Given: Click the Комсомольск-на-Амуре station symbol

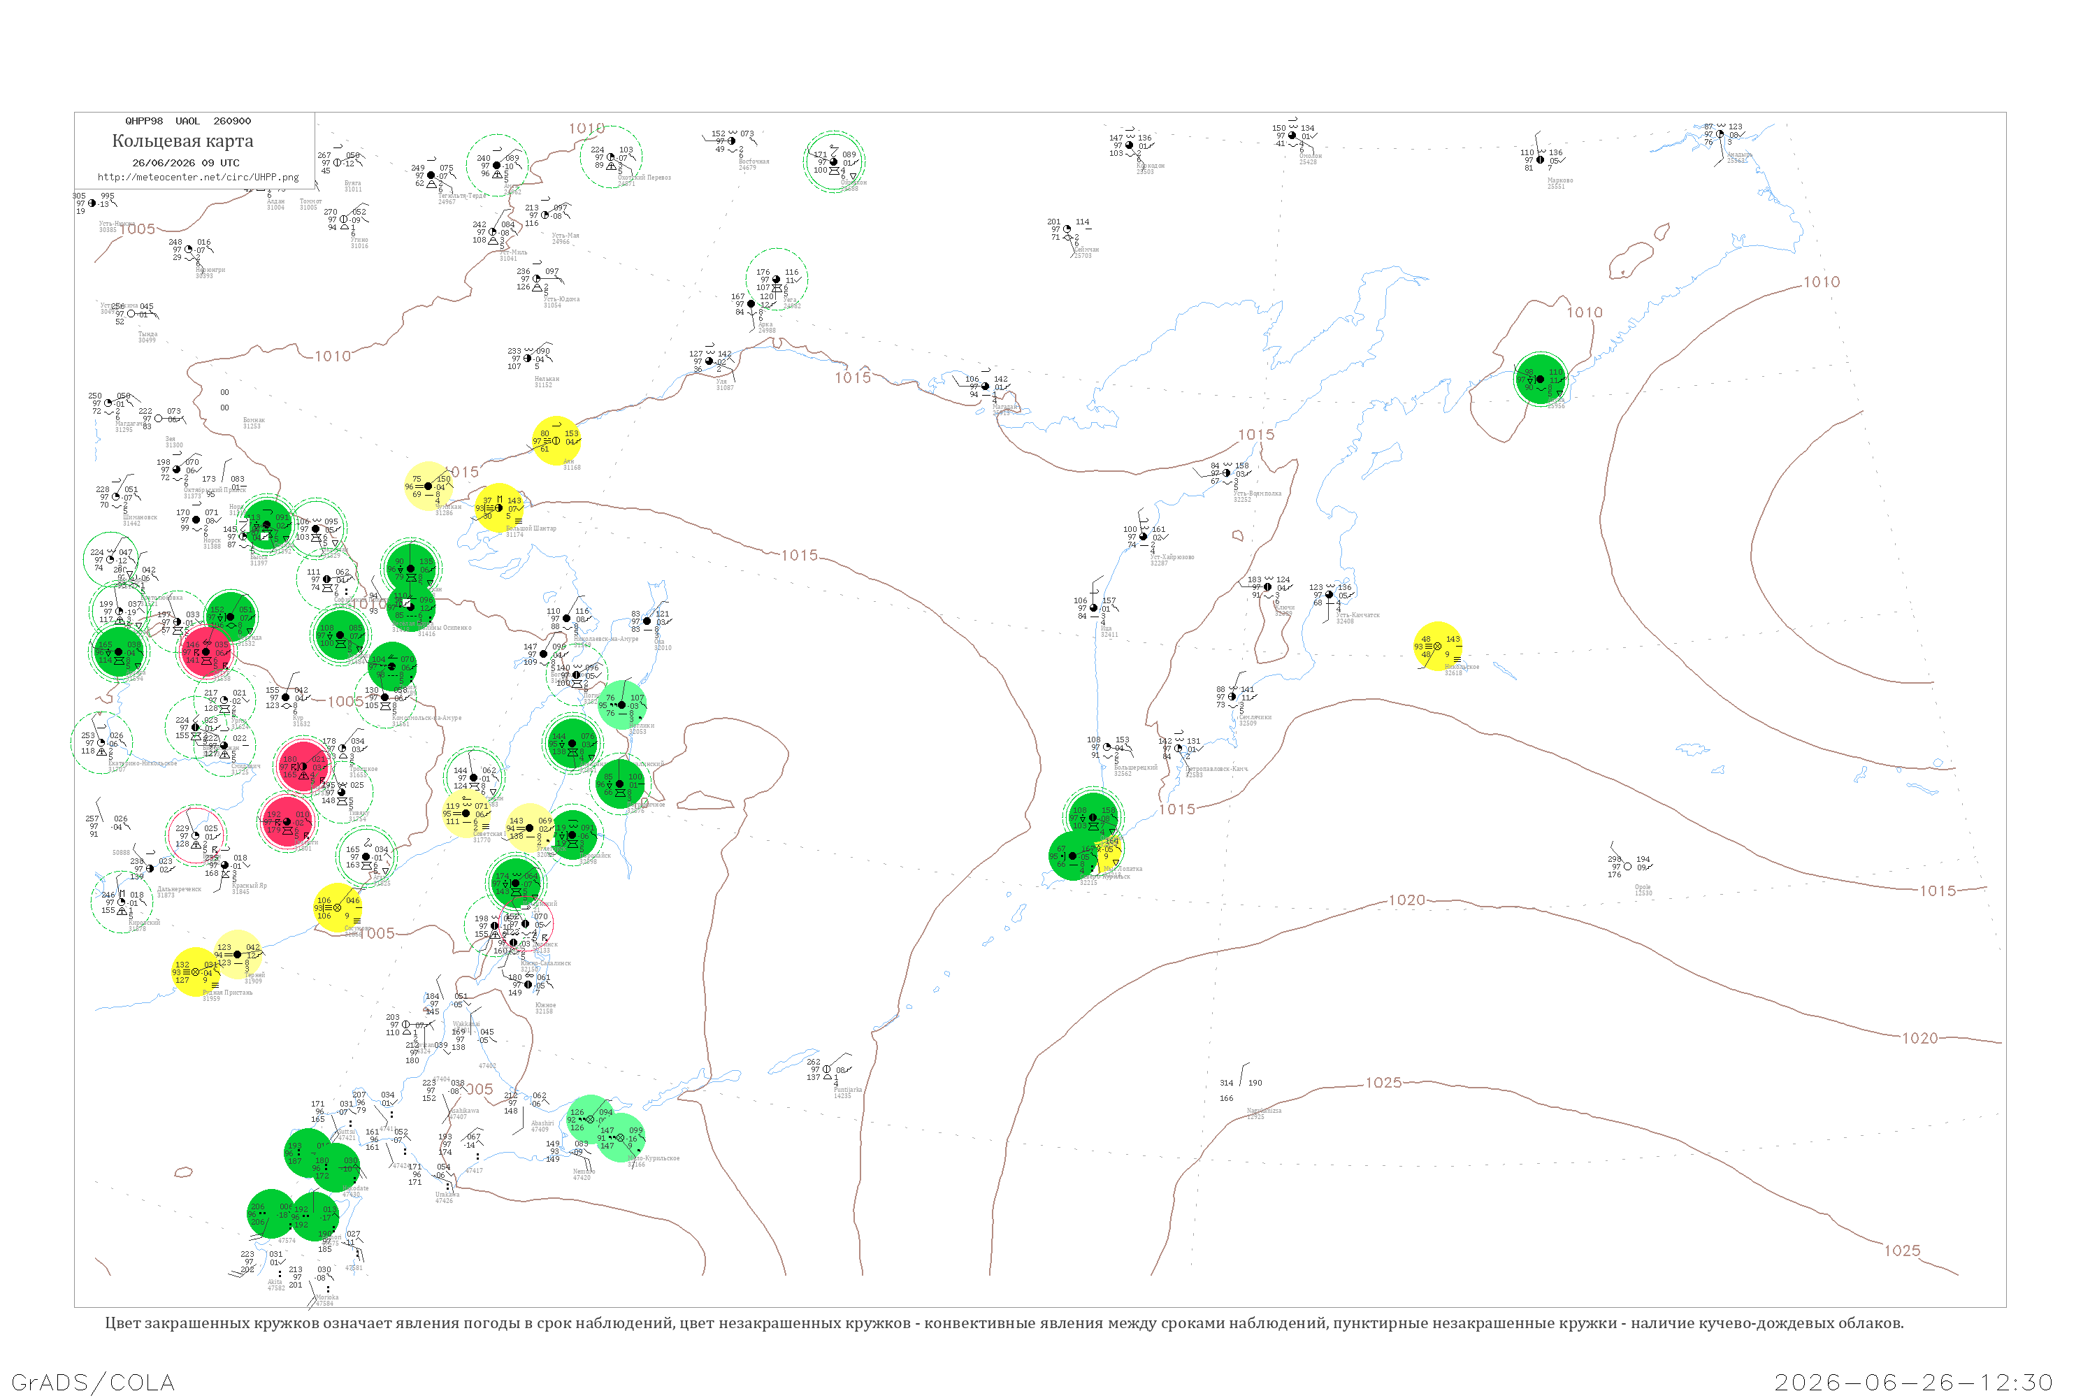Looking at the screenshot, I should coord(385,697).
